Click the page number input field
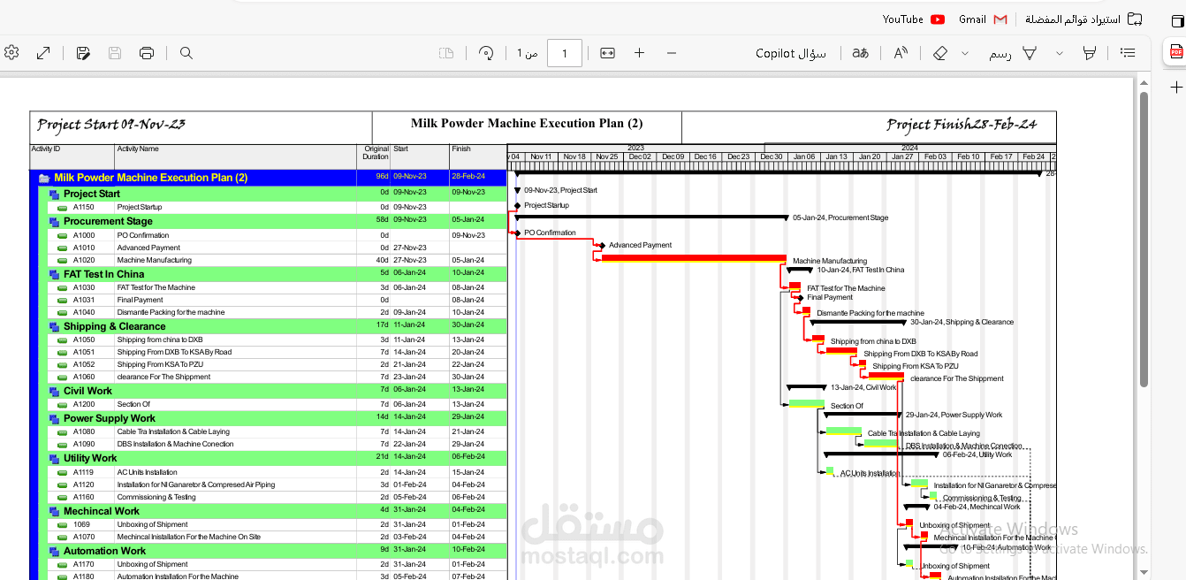This screenshot has width=1186, height=580. click(565, 53)
